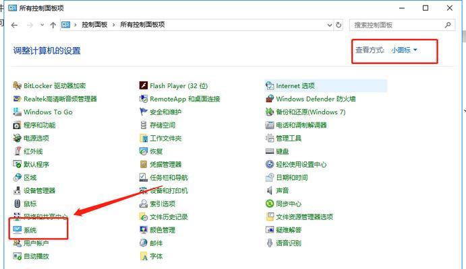Open 文件资源管理器选项 icon
The image size is (466, 269).
270,217
